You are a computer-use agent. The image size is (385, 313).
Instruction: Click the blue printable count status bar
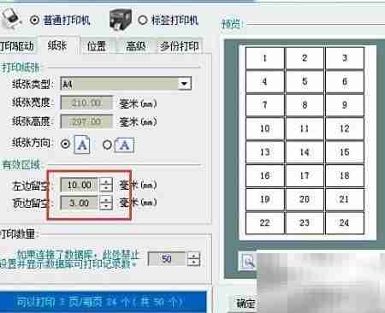click(103, 302)
